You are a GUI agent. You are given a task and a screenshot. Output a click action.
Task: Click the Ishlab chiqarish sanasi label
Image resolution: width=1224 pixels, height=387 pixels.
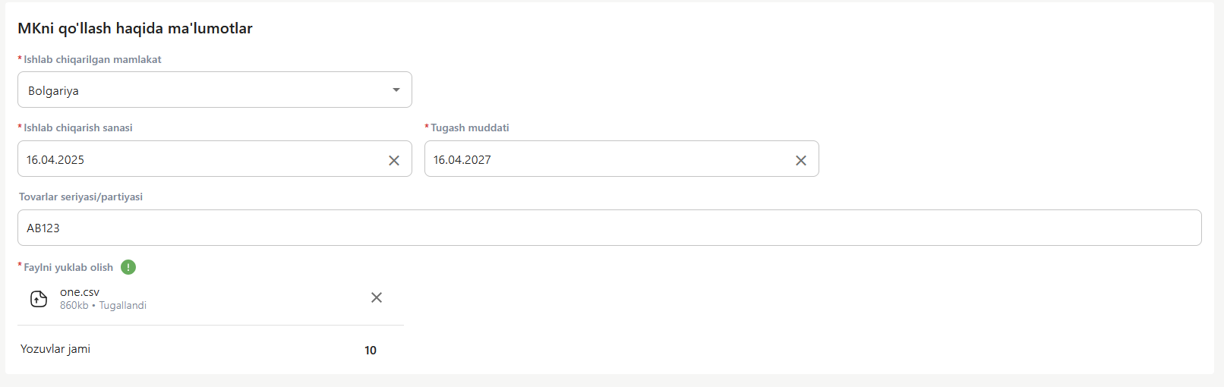tap(78, 127)
